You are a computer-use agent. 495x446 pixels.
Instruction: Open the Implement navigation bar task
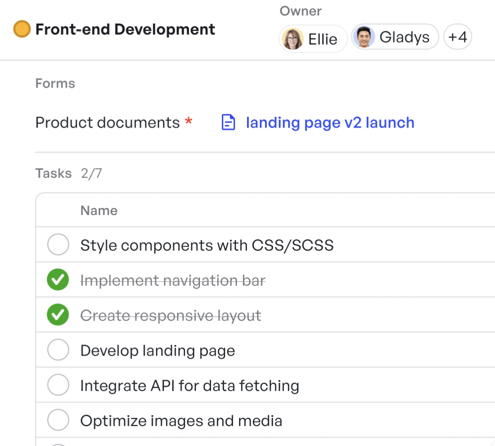(173, 281)
